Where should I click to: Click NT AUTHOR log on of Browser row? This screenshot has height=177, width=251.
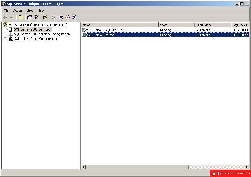[241, 35]
